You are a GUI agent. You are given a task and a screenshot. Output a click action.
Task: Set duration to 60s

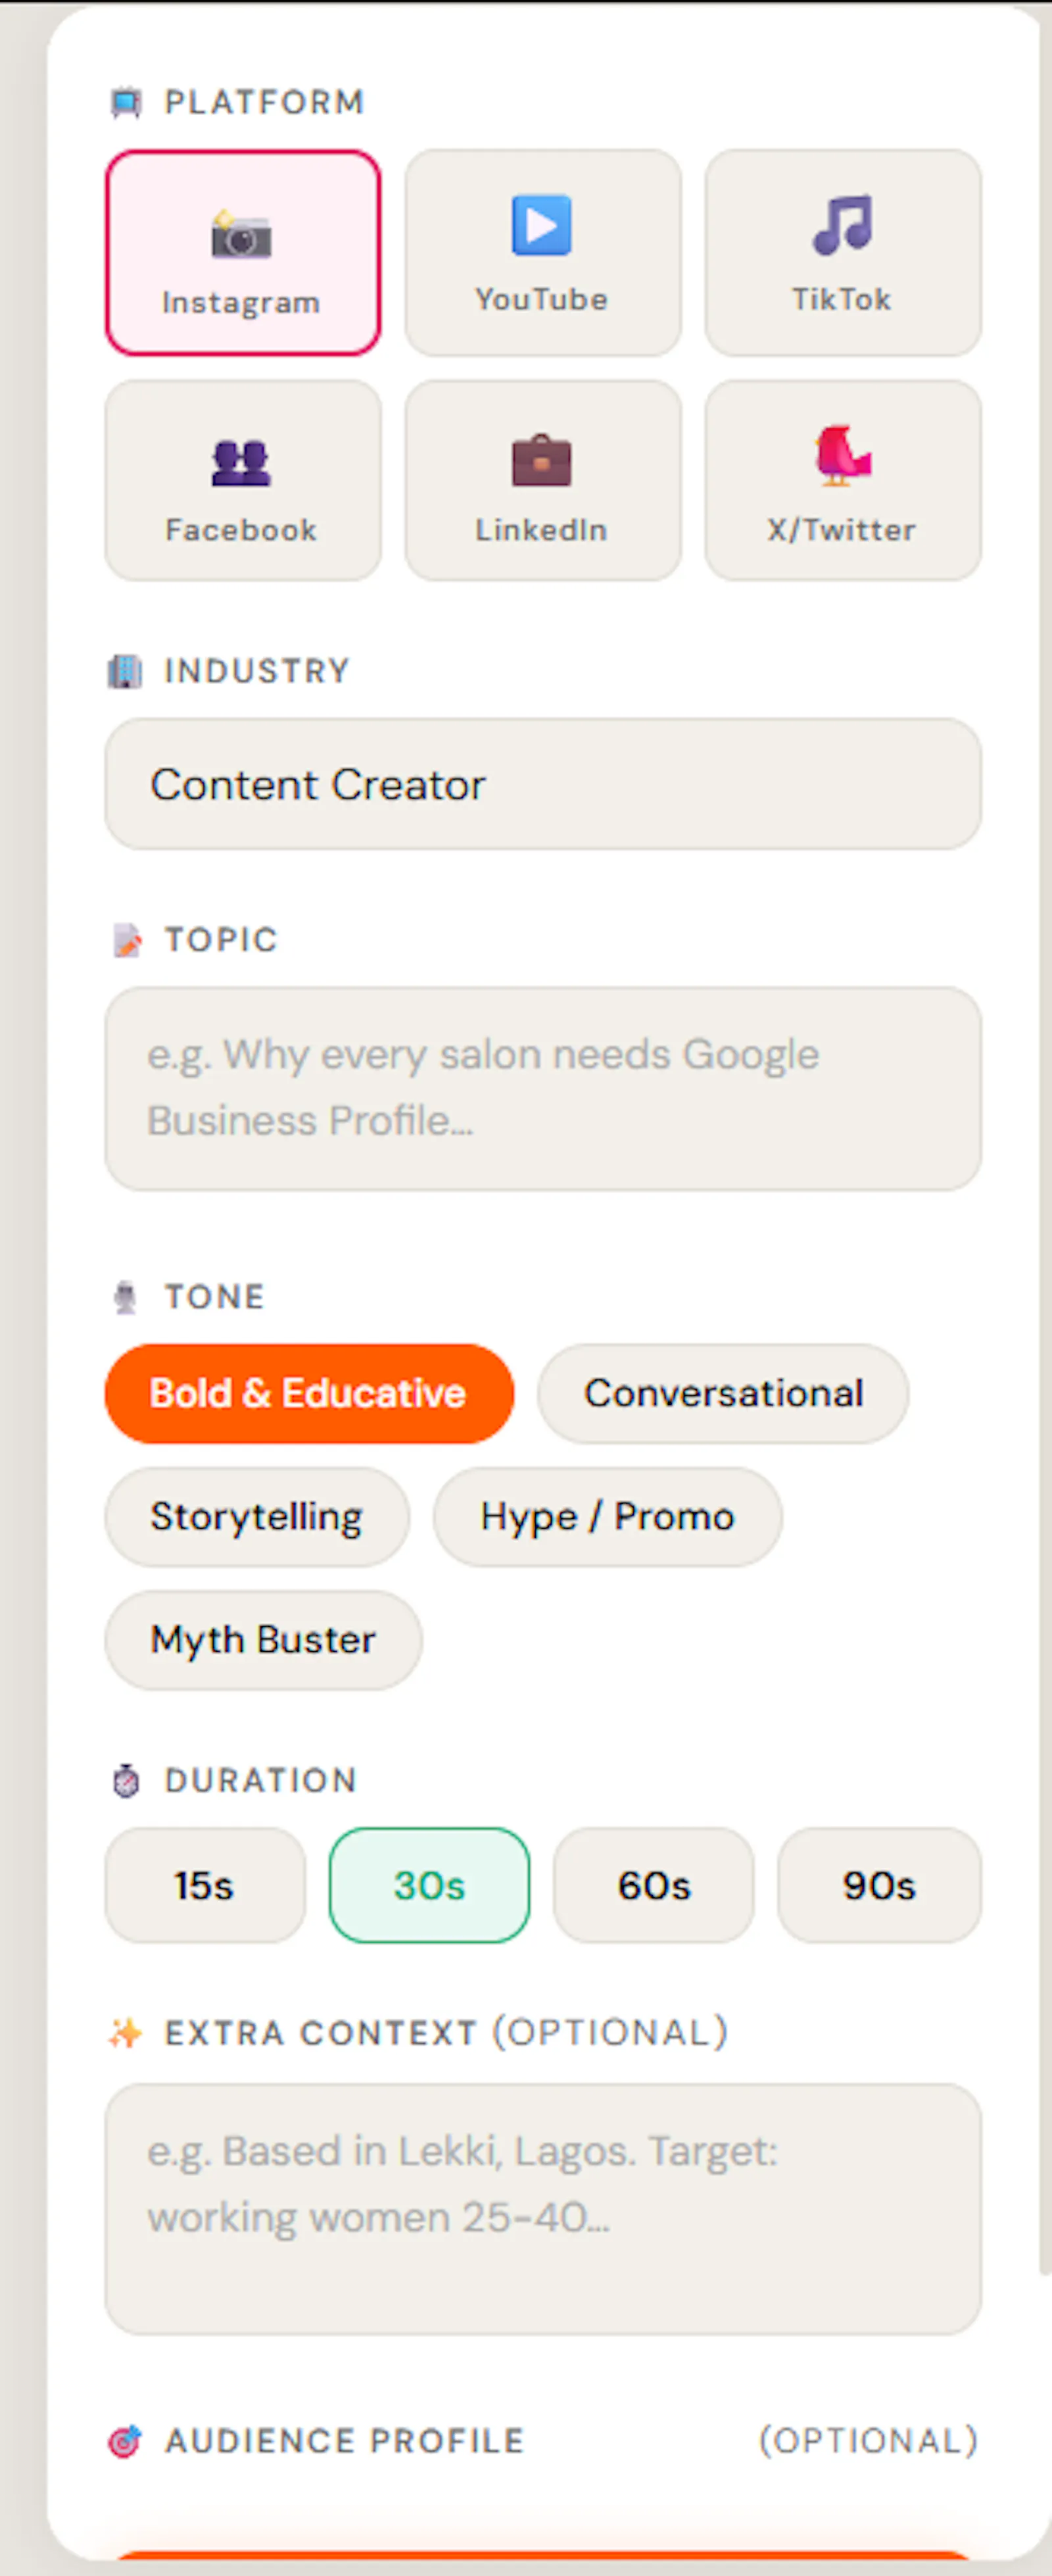click(654, 1886)
